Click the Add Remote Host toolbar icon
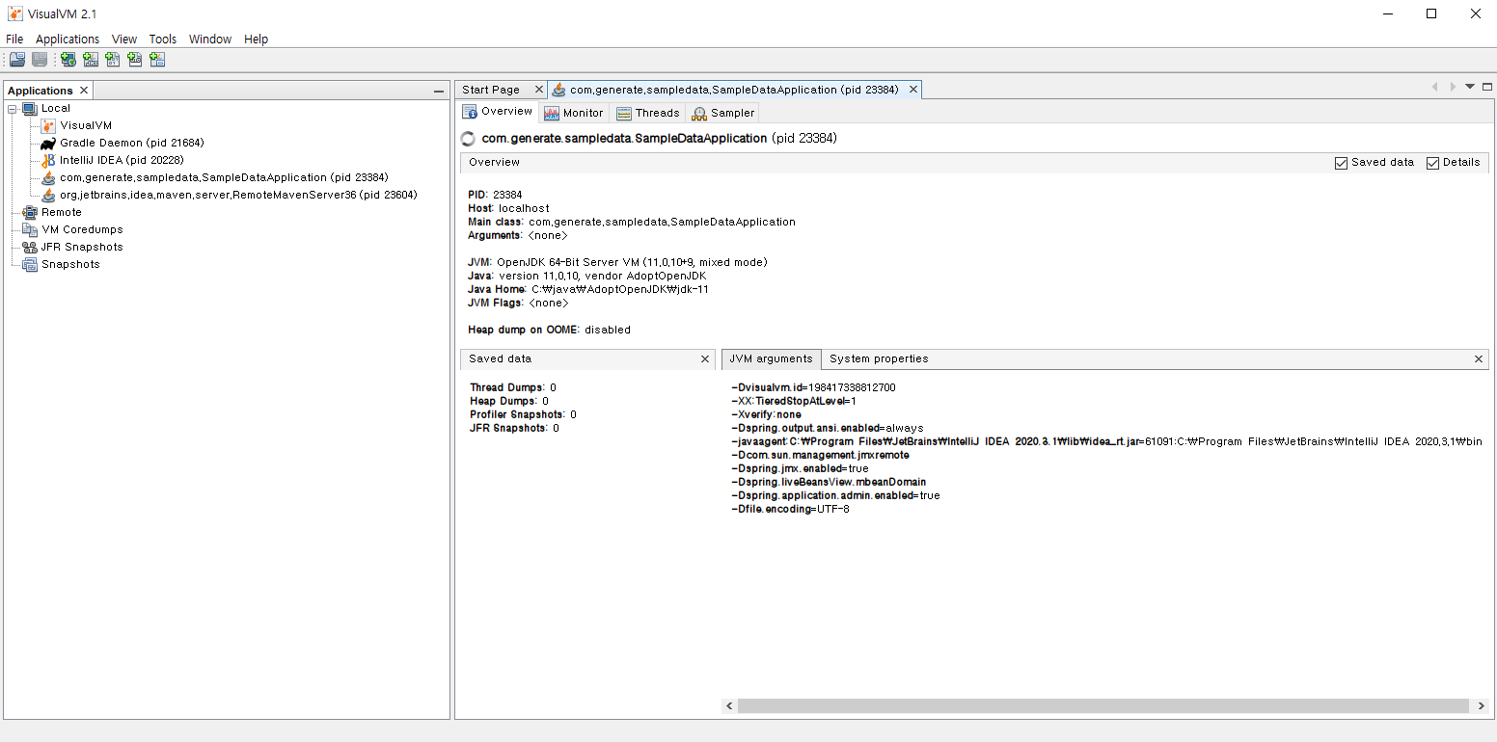 pyautogui.click(x=68, y=60)
